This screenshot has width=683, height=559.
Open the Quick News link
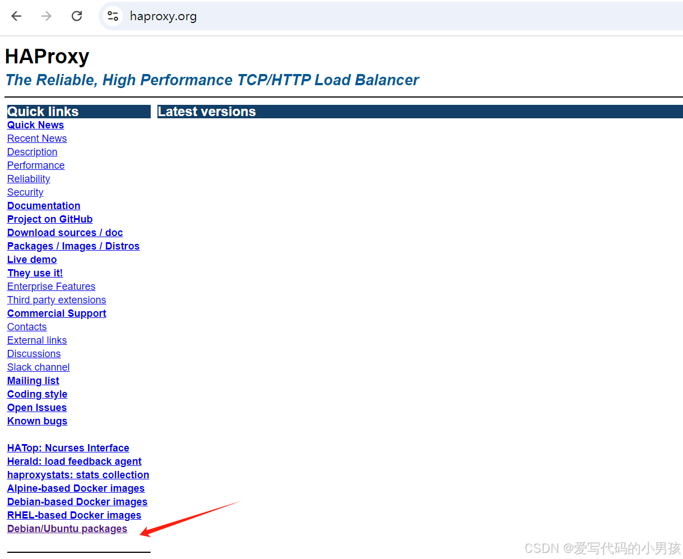pos(35,125)
